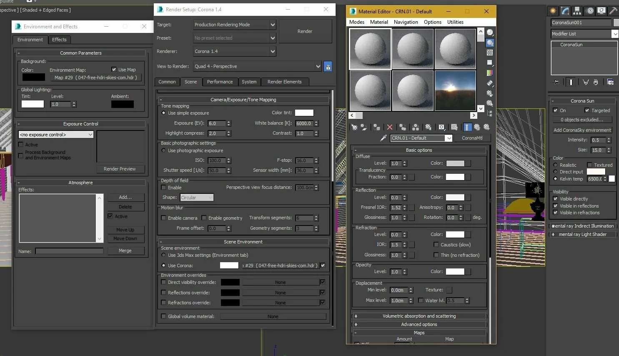The image size is (619, 356).
Task: Expand mental ray Light Shader rollout
Action: coord(583,234)
